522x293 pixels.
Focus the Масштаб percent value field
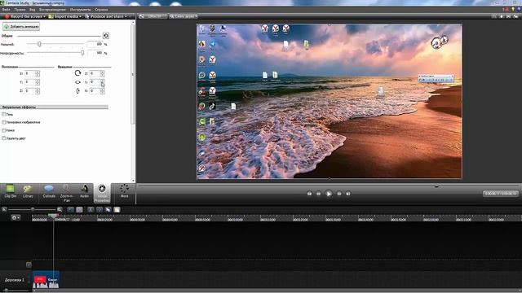pyautogui.click(x=95, y=44)
